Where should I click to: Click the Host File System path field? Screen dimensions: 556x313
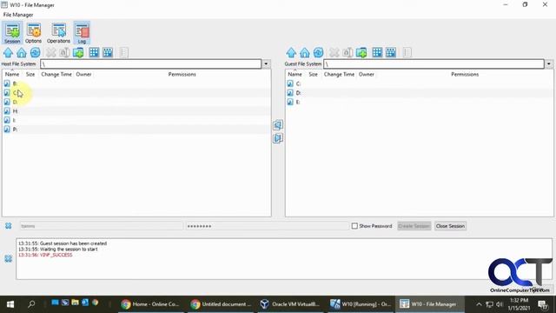[151, 63]
